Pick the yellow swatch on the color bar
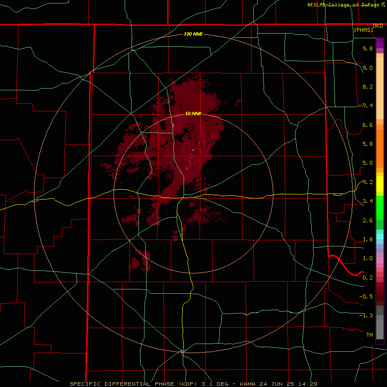This screenshot has width=387, height=387. (x=380, y=184)
